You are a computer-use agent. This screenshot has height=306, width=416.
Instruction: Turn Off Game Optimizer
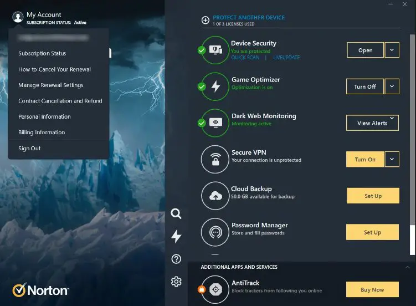(364, 86)
